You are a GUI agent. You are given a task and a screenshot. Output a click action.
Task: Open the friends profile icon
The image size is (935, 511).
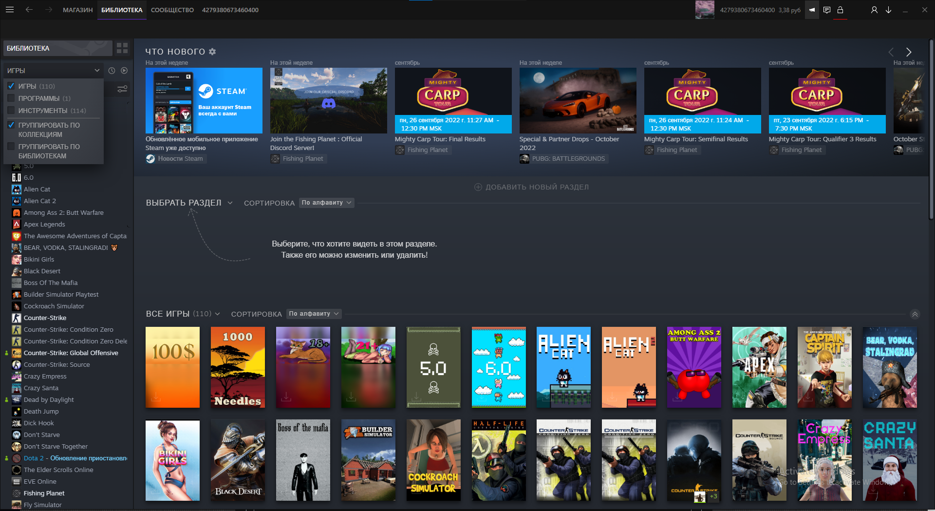[x=874, y=10]
